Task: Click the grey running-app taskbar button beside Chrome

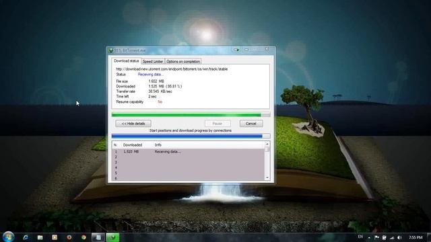Action: point(98,237)
